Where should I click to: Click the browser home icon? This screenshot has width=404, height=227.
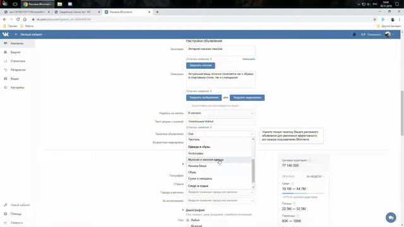tap(25, 20)
